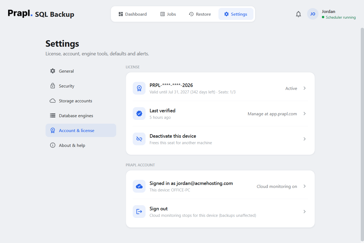
Task: Click the Dashboard grid icon
Action: pos(121,14)
